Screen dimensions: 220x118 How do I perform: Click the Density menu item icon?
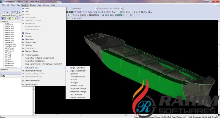pos(23,36)
